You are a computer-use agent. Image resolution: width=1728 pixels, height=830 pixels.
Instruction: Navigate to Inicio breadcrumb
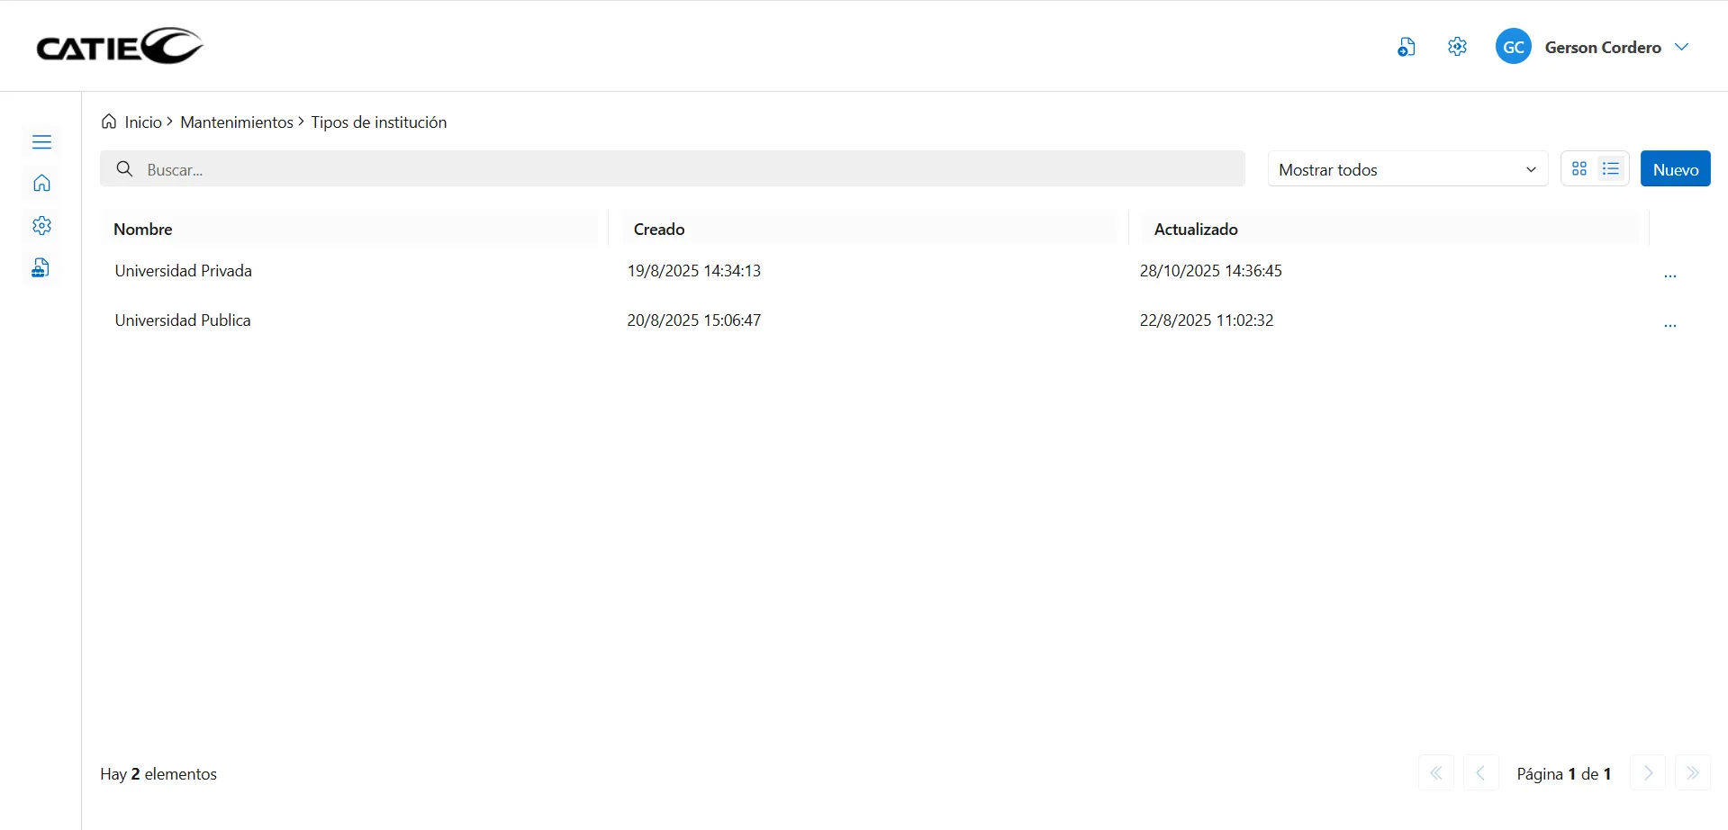click(142, 122)
